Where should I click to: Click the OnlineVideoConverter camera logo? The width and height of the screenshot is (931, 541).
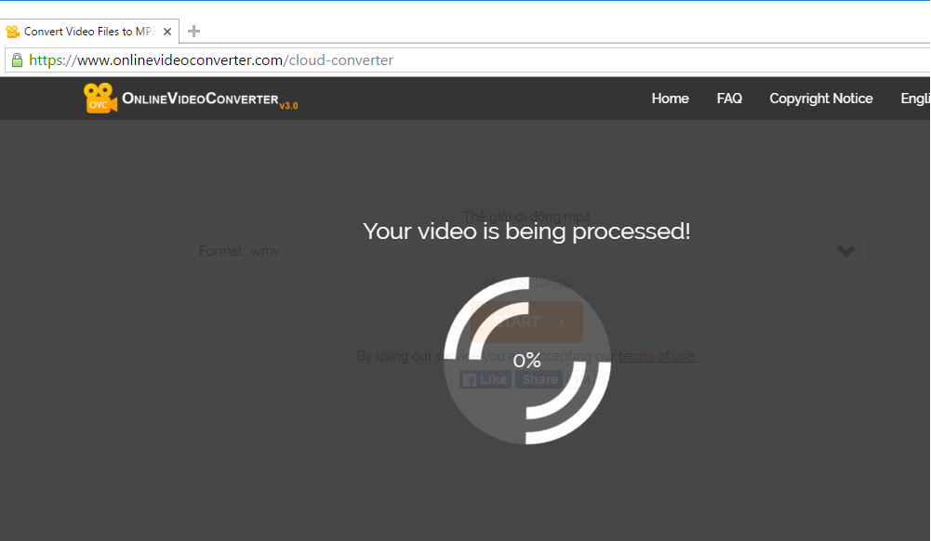100,98
